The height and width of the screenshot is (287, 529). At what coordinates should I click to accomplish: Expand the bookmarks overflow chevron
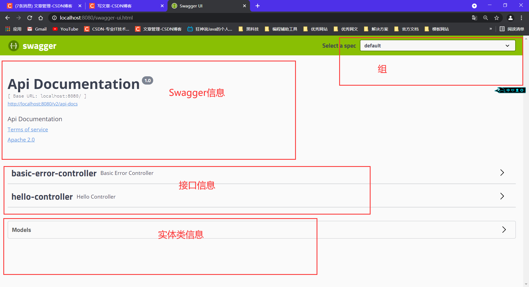pyautogui.click(x=491, y=29)
